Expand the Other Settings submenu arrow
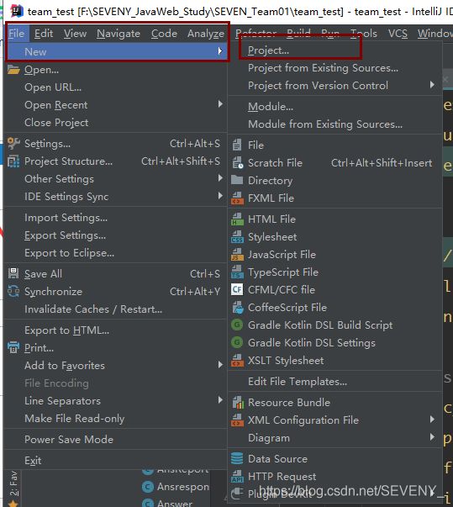The height and width of the screenshot is (507, 453). tap(220, 178)
